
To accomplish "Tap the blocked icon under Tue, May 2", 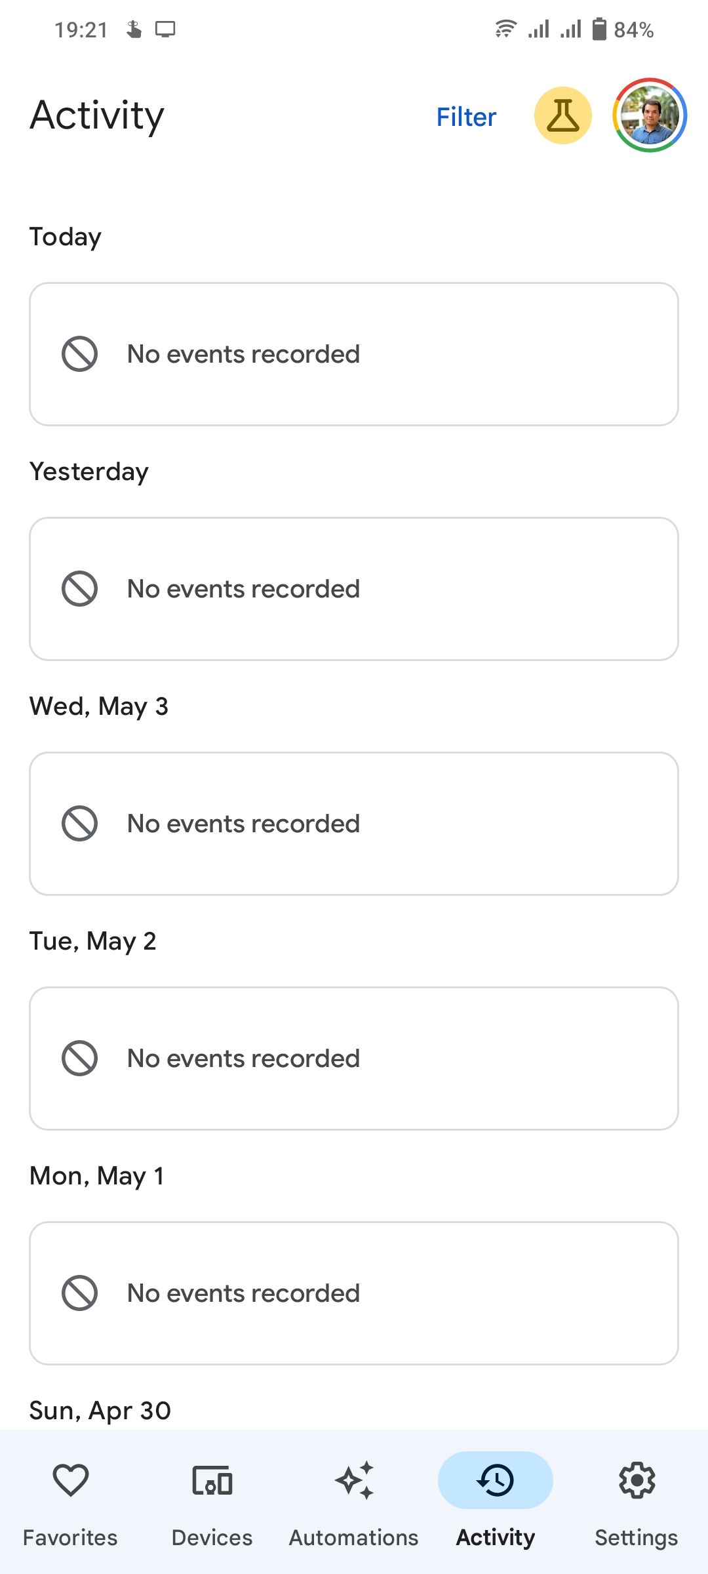I will pos(80,1059).
